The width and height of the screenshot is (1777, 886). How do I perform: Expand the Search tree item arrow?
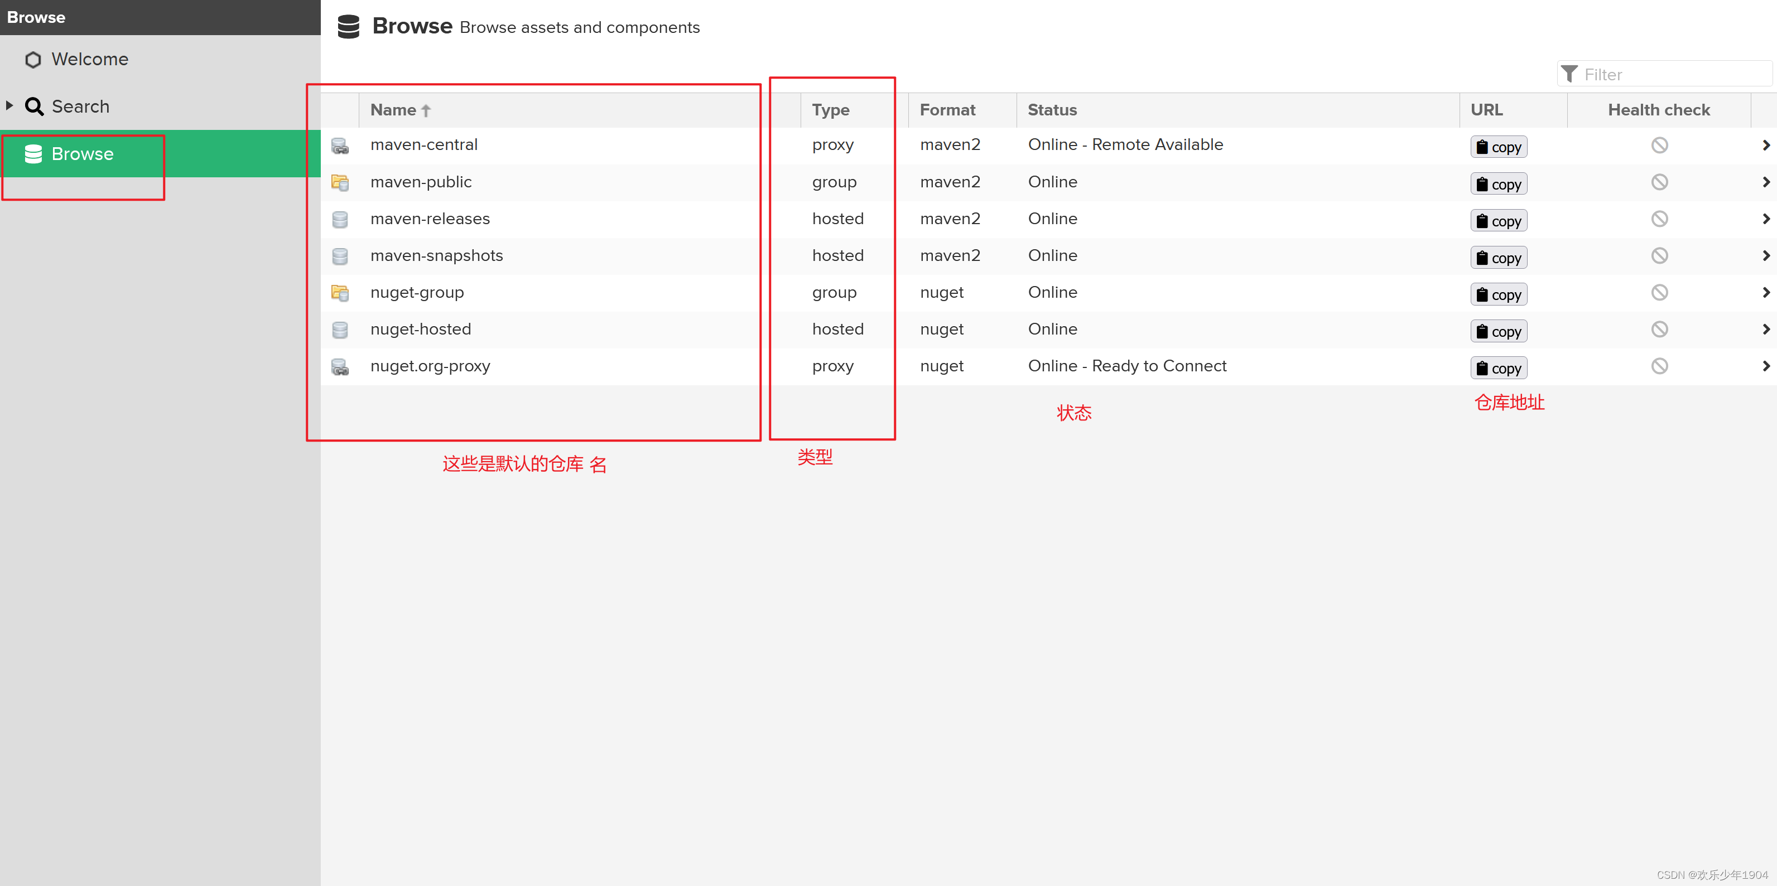(9, 106)
